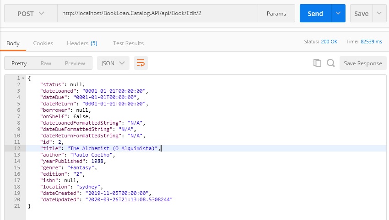Click Save Response button
Screen dimensions: 389x220
pos(363,63)
